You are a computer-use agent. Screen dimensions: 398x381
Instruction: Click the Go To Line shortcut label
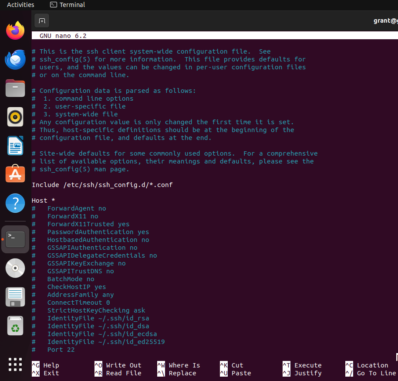coord(375,373)
